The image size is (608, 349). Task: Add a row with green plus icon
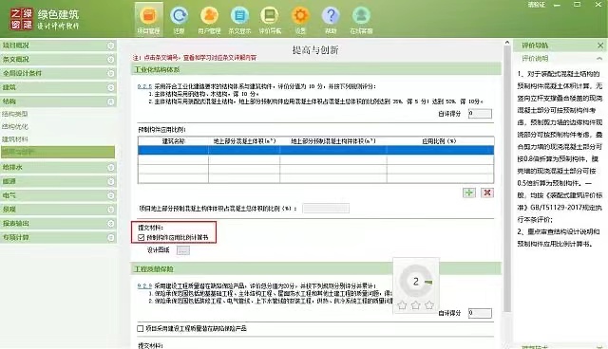coord(469,193)
